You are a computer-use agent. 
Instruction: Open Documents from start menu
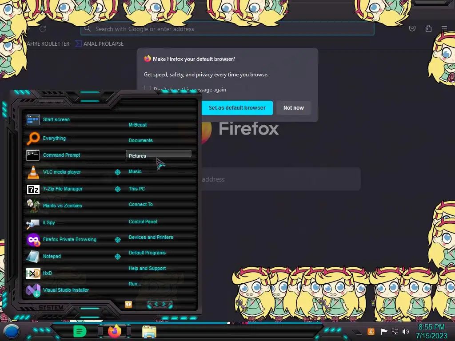coord(141,140)
